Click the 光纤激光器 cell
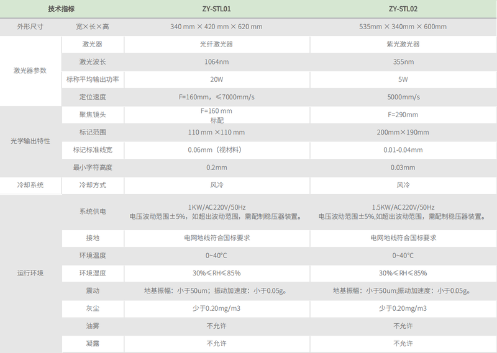This screenshot has width=497, height=353. (216, 45)
